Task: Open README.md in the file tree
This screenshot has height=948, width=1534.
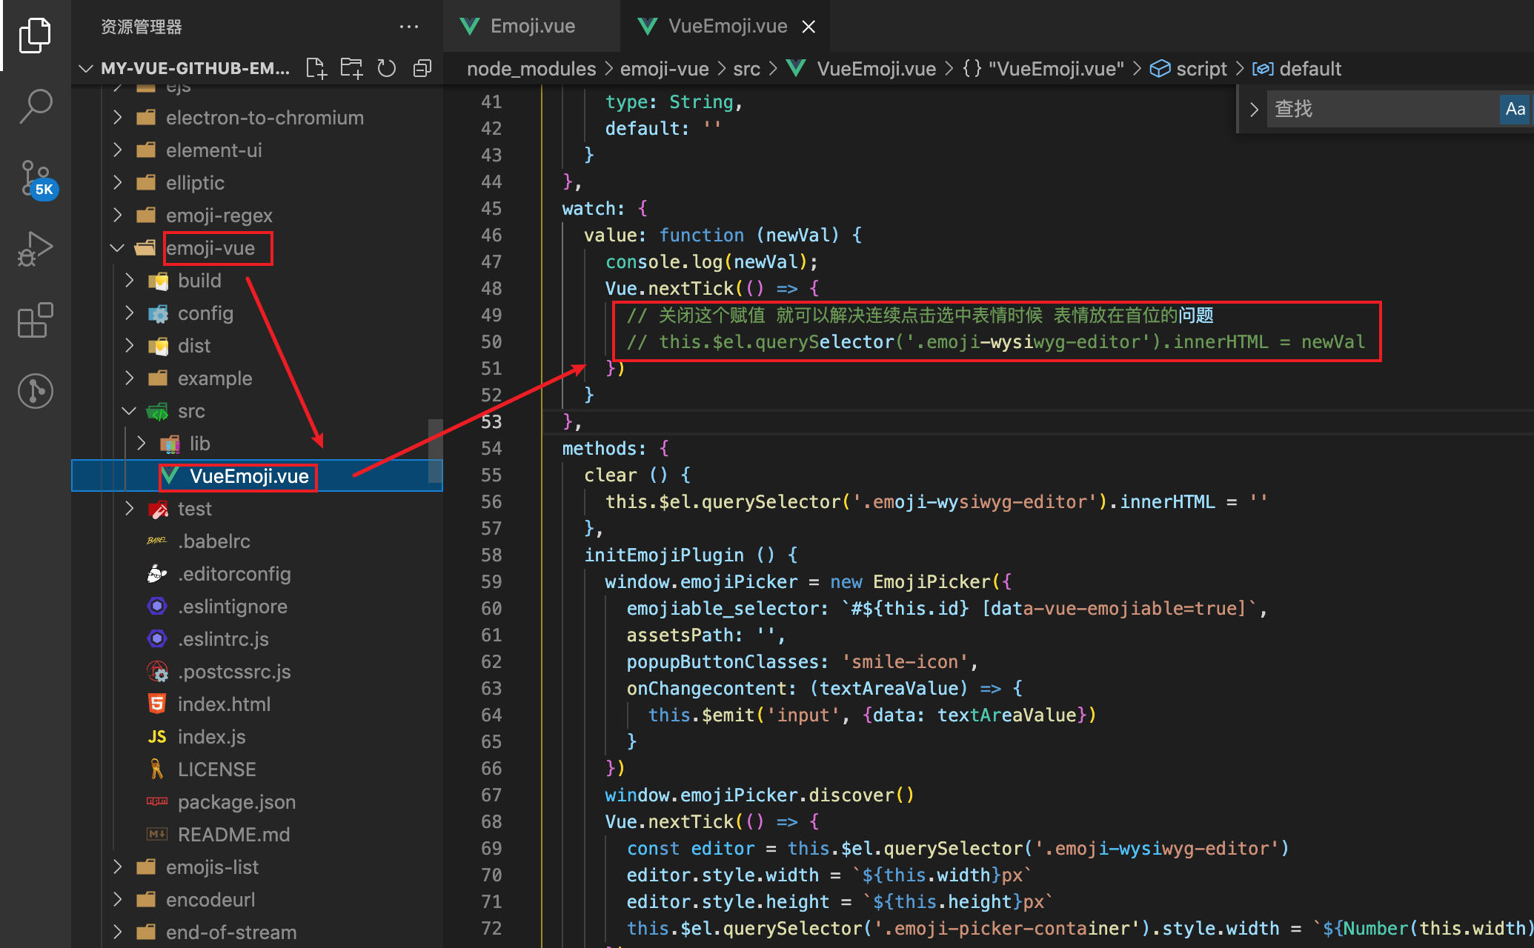Action: click(x=257, y=835)
